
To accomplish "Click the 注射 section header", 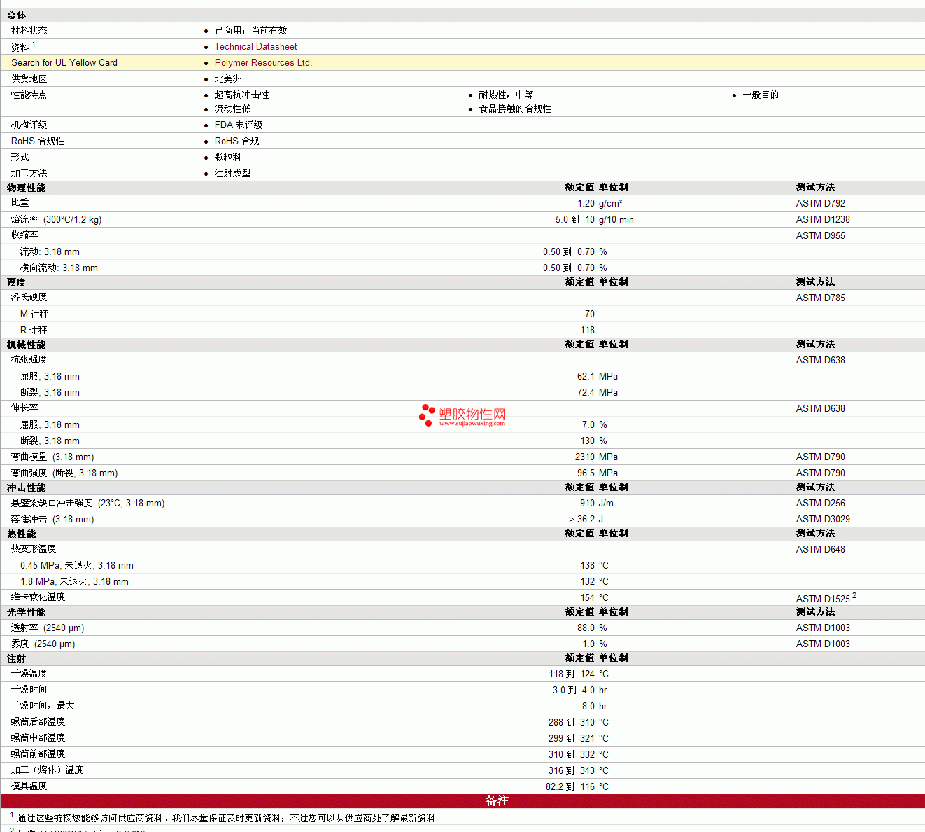I will (x=17, y=658).
